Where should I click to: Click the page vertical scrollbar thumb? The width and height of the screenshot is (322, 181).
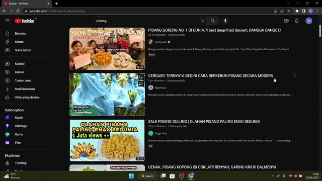320,31
